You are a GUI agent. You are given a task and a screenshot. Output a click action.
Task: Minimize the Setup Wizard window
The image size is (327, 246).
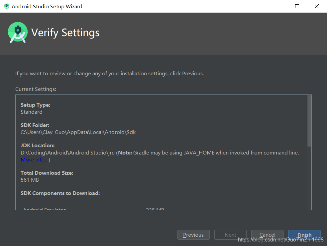pyautogui.click(x=278, y=6)
